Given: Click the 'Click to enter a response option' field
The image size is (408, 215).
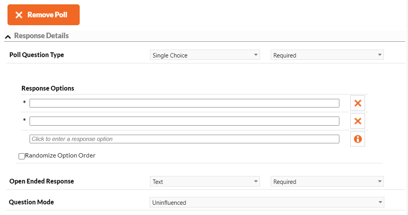Looking at the screenshot, I should pos(184,139).
